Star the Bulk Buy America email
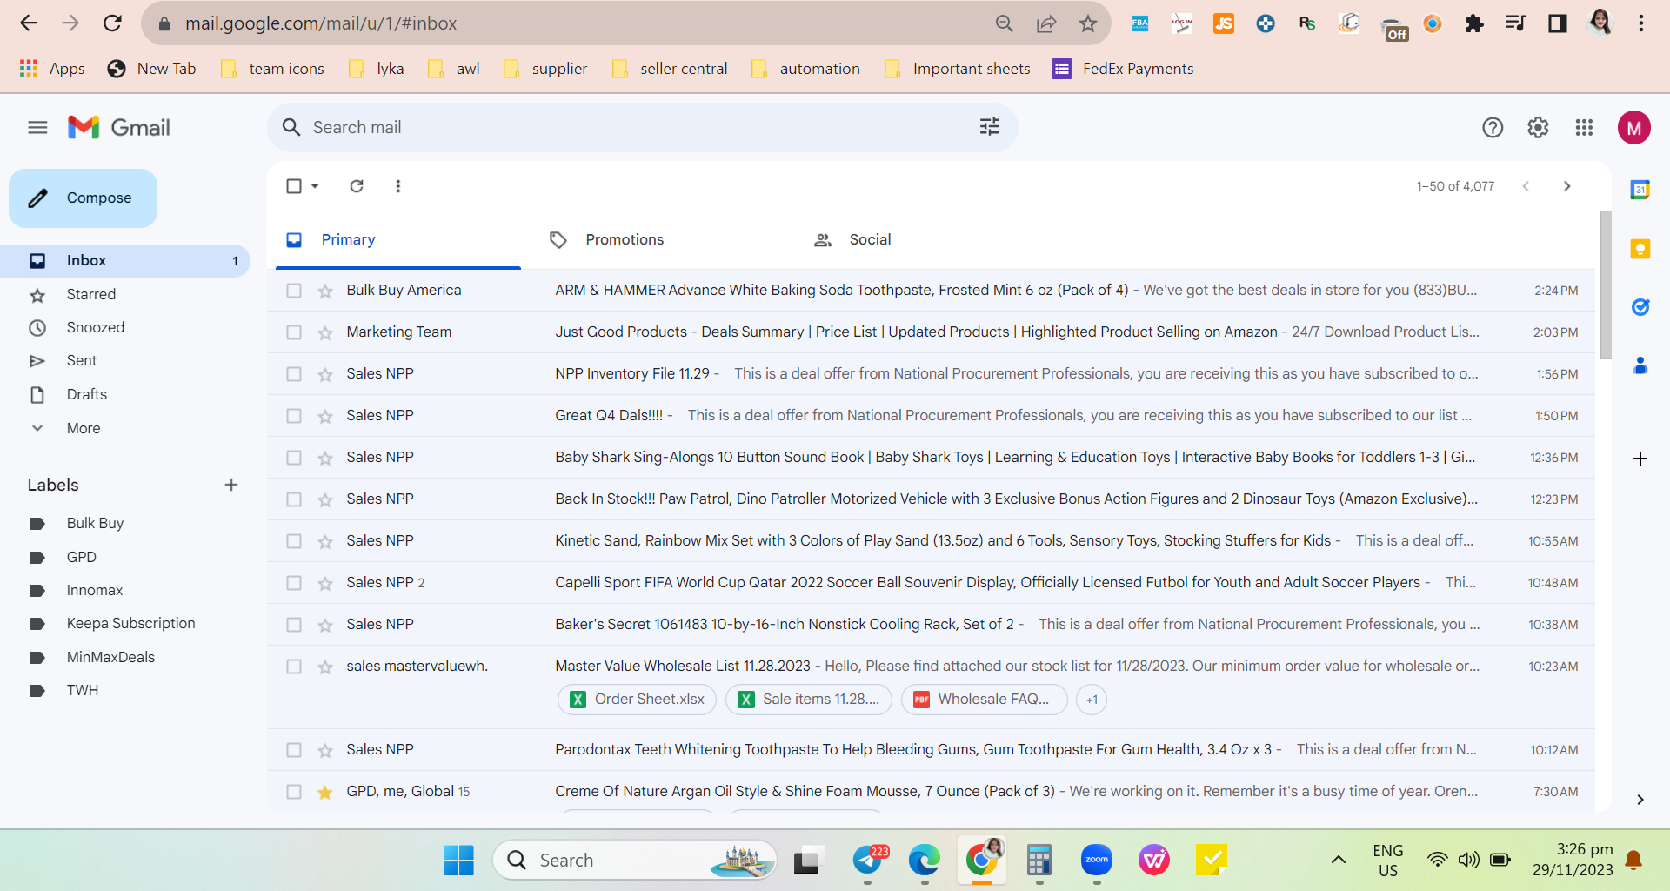The image size is (1670, 891). click(x=325, y=291)
